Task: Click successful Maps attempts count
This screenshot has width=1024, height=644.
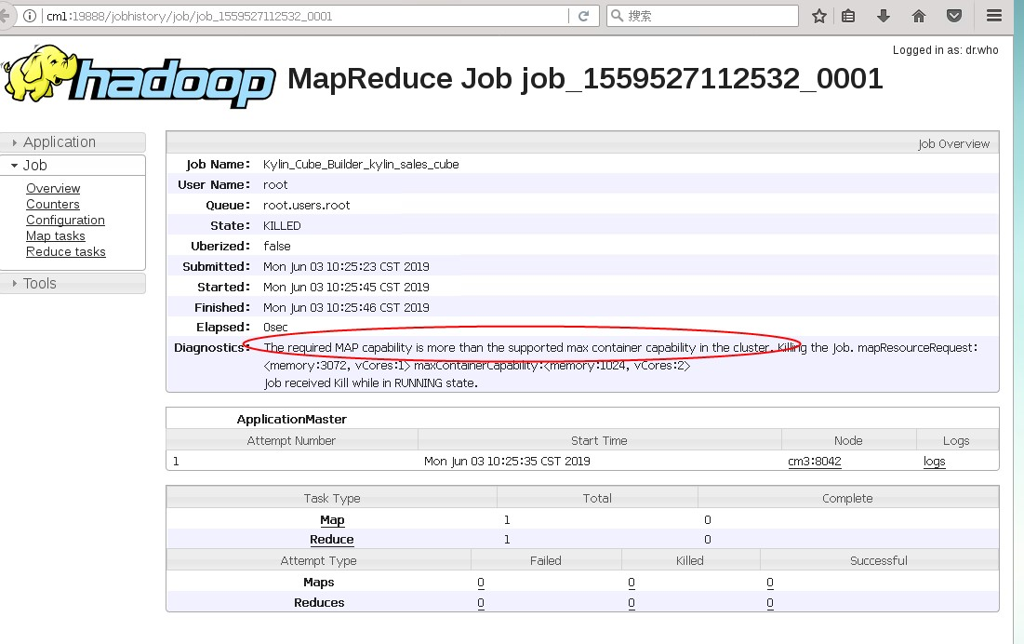Action: [770, 583]
